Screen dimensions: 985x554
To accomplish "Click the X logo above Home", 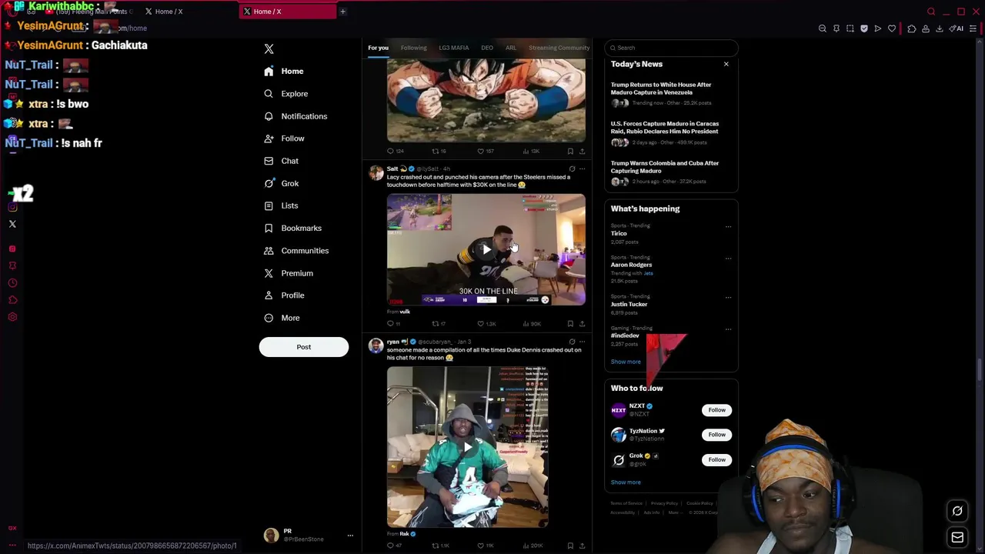I will click(269, 48).
